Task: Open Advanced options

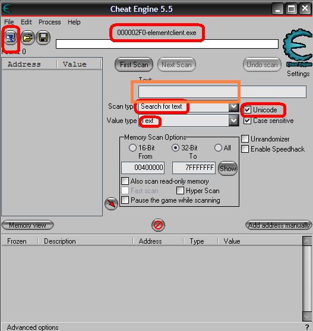Action: coord(33,327)
